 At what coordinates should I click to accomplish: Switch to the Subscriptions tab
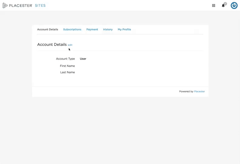(72, 29)
